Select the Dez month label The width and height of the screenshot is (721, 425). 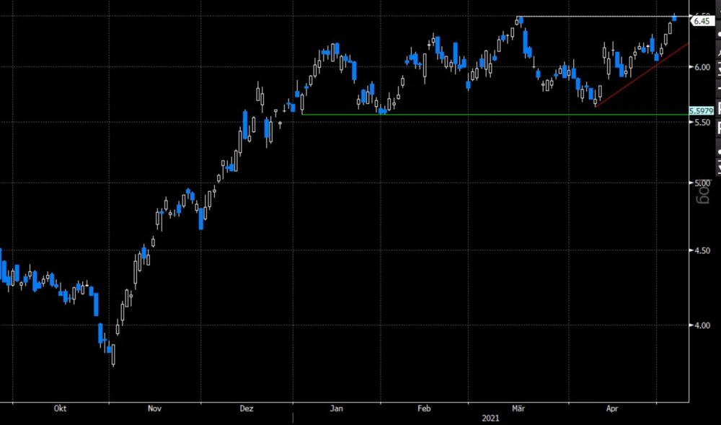click(246, 408)
